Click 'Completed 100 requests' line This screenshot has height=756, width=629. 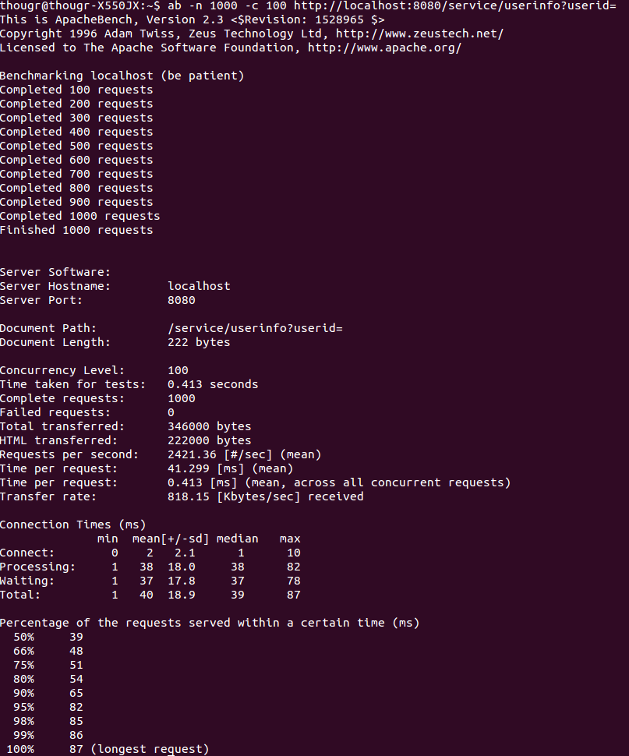[x=76, y=90]
